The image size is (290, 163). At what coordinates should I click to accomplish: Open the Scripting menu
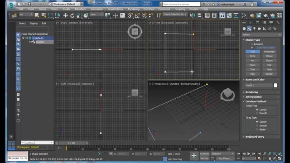coord(180,9)
